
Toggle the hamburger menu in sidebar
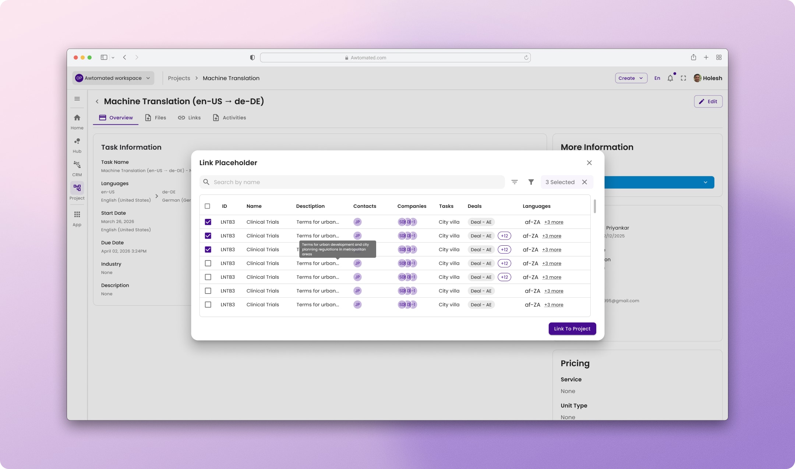77,99
